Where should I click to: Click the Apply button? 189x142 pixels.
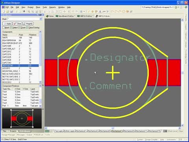coord(7,24)
